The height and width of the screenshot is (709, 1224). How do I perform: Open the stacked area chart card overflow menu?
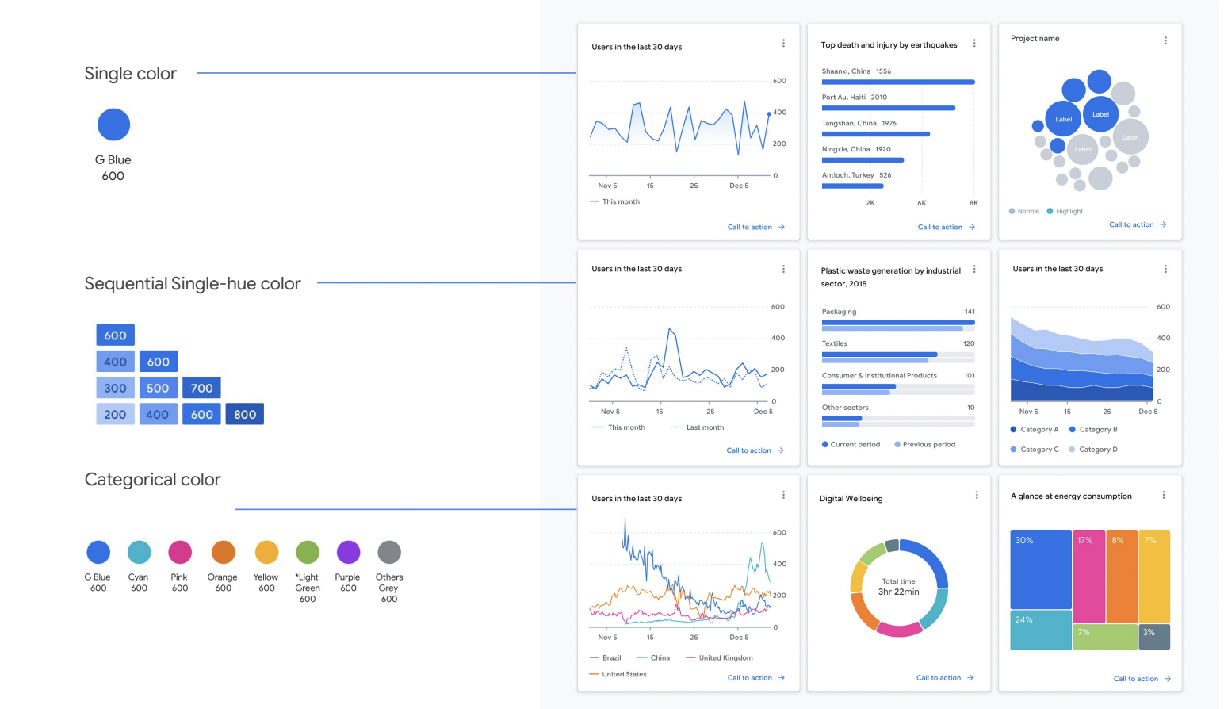pyautogui.click(x=1165, y=269)
